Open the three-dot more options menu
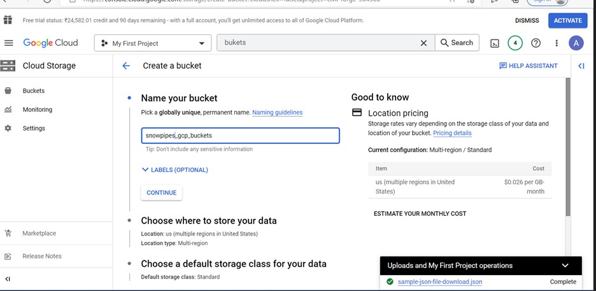This screenshot has width=596, height=291. tap(557, 43)
